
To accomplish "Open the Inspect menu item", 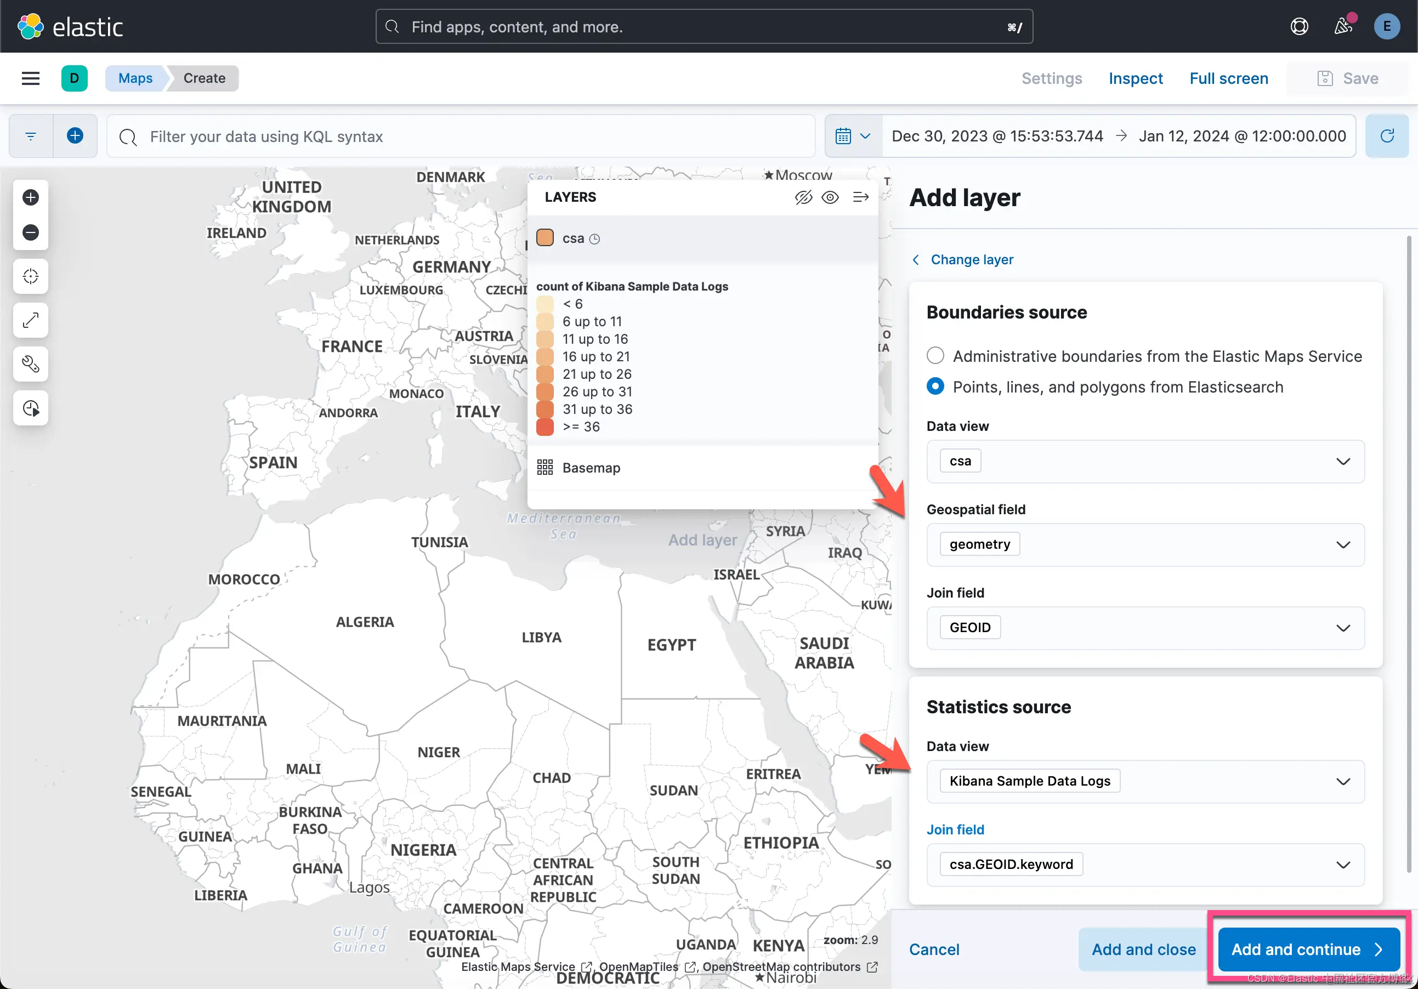I will click(x=1135, y=78).
